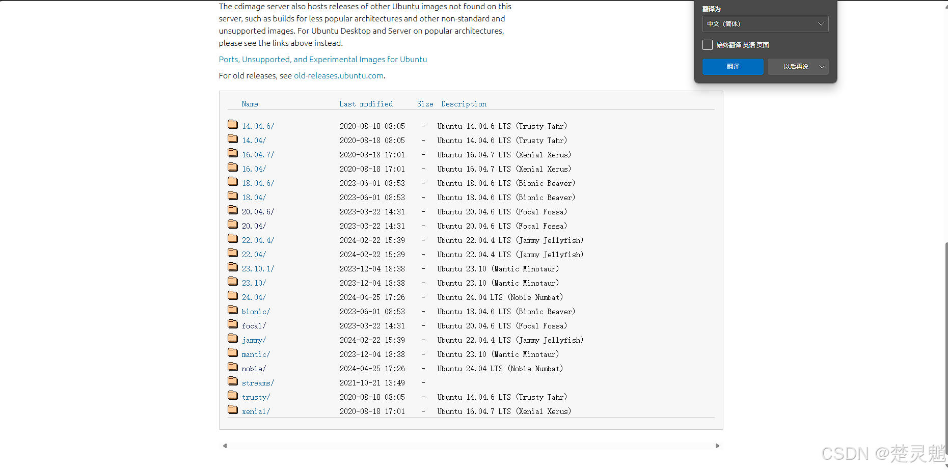
Task: Open the 23.10/ directory link
Action: coord(254,283)
